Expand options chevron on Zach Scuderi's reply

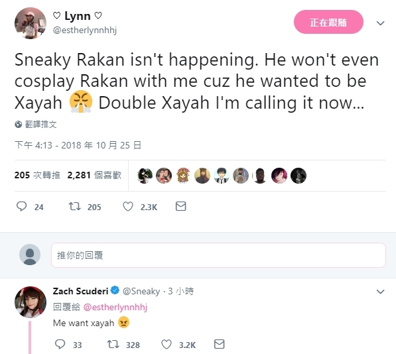pos(380,292)
